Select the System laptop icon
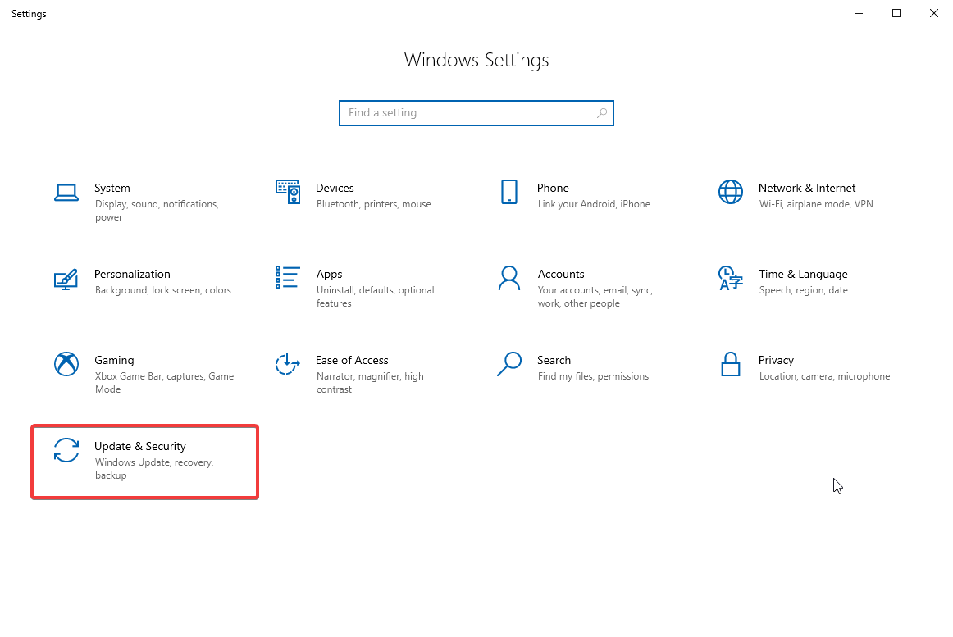Screen dimensions: 953x637 [66, 192]
